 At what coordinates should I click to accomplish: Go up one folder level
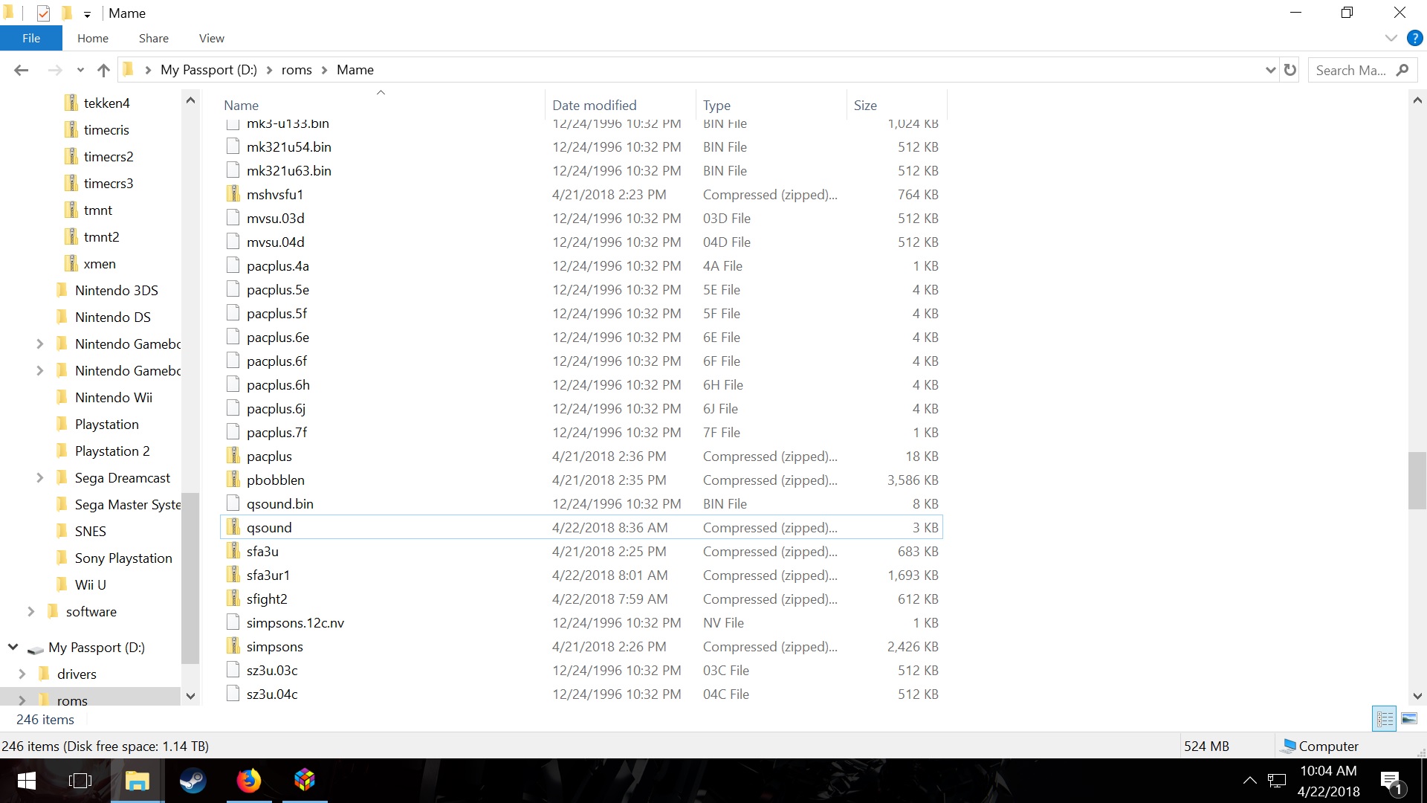[103, 70]
